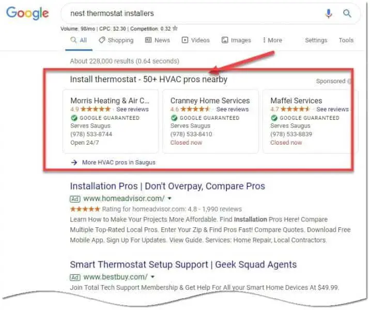This screenshot has width=370, height=310.
Task: Click the HomeAdvisor star rating line
Action: tap(156, 209)
